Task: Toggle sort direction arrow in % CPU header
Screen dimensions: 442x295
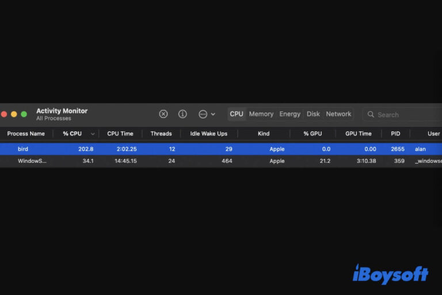Action: pos(93,134)
